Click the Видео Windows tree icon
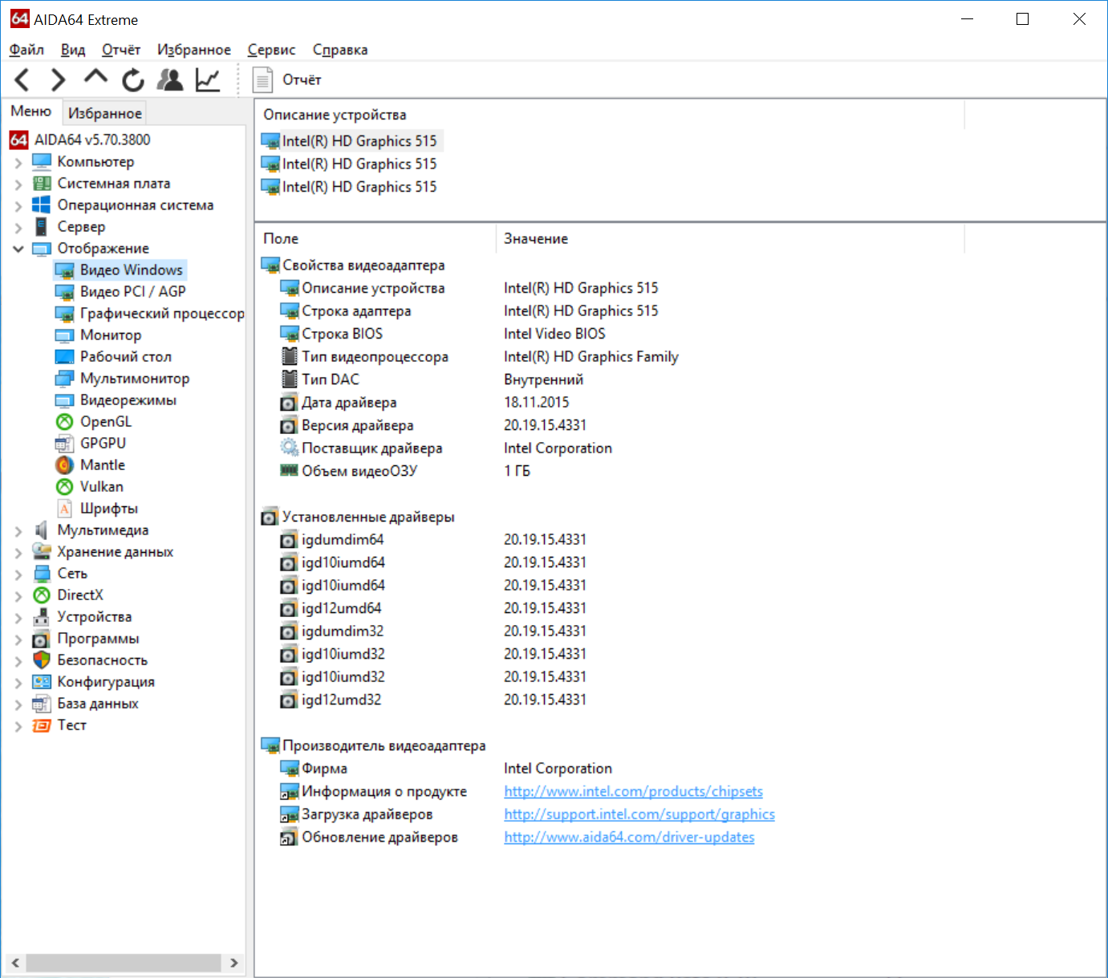The height and width of the screenshot is (978, 1108). 65,270
